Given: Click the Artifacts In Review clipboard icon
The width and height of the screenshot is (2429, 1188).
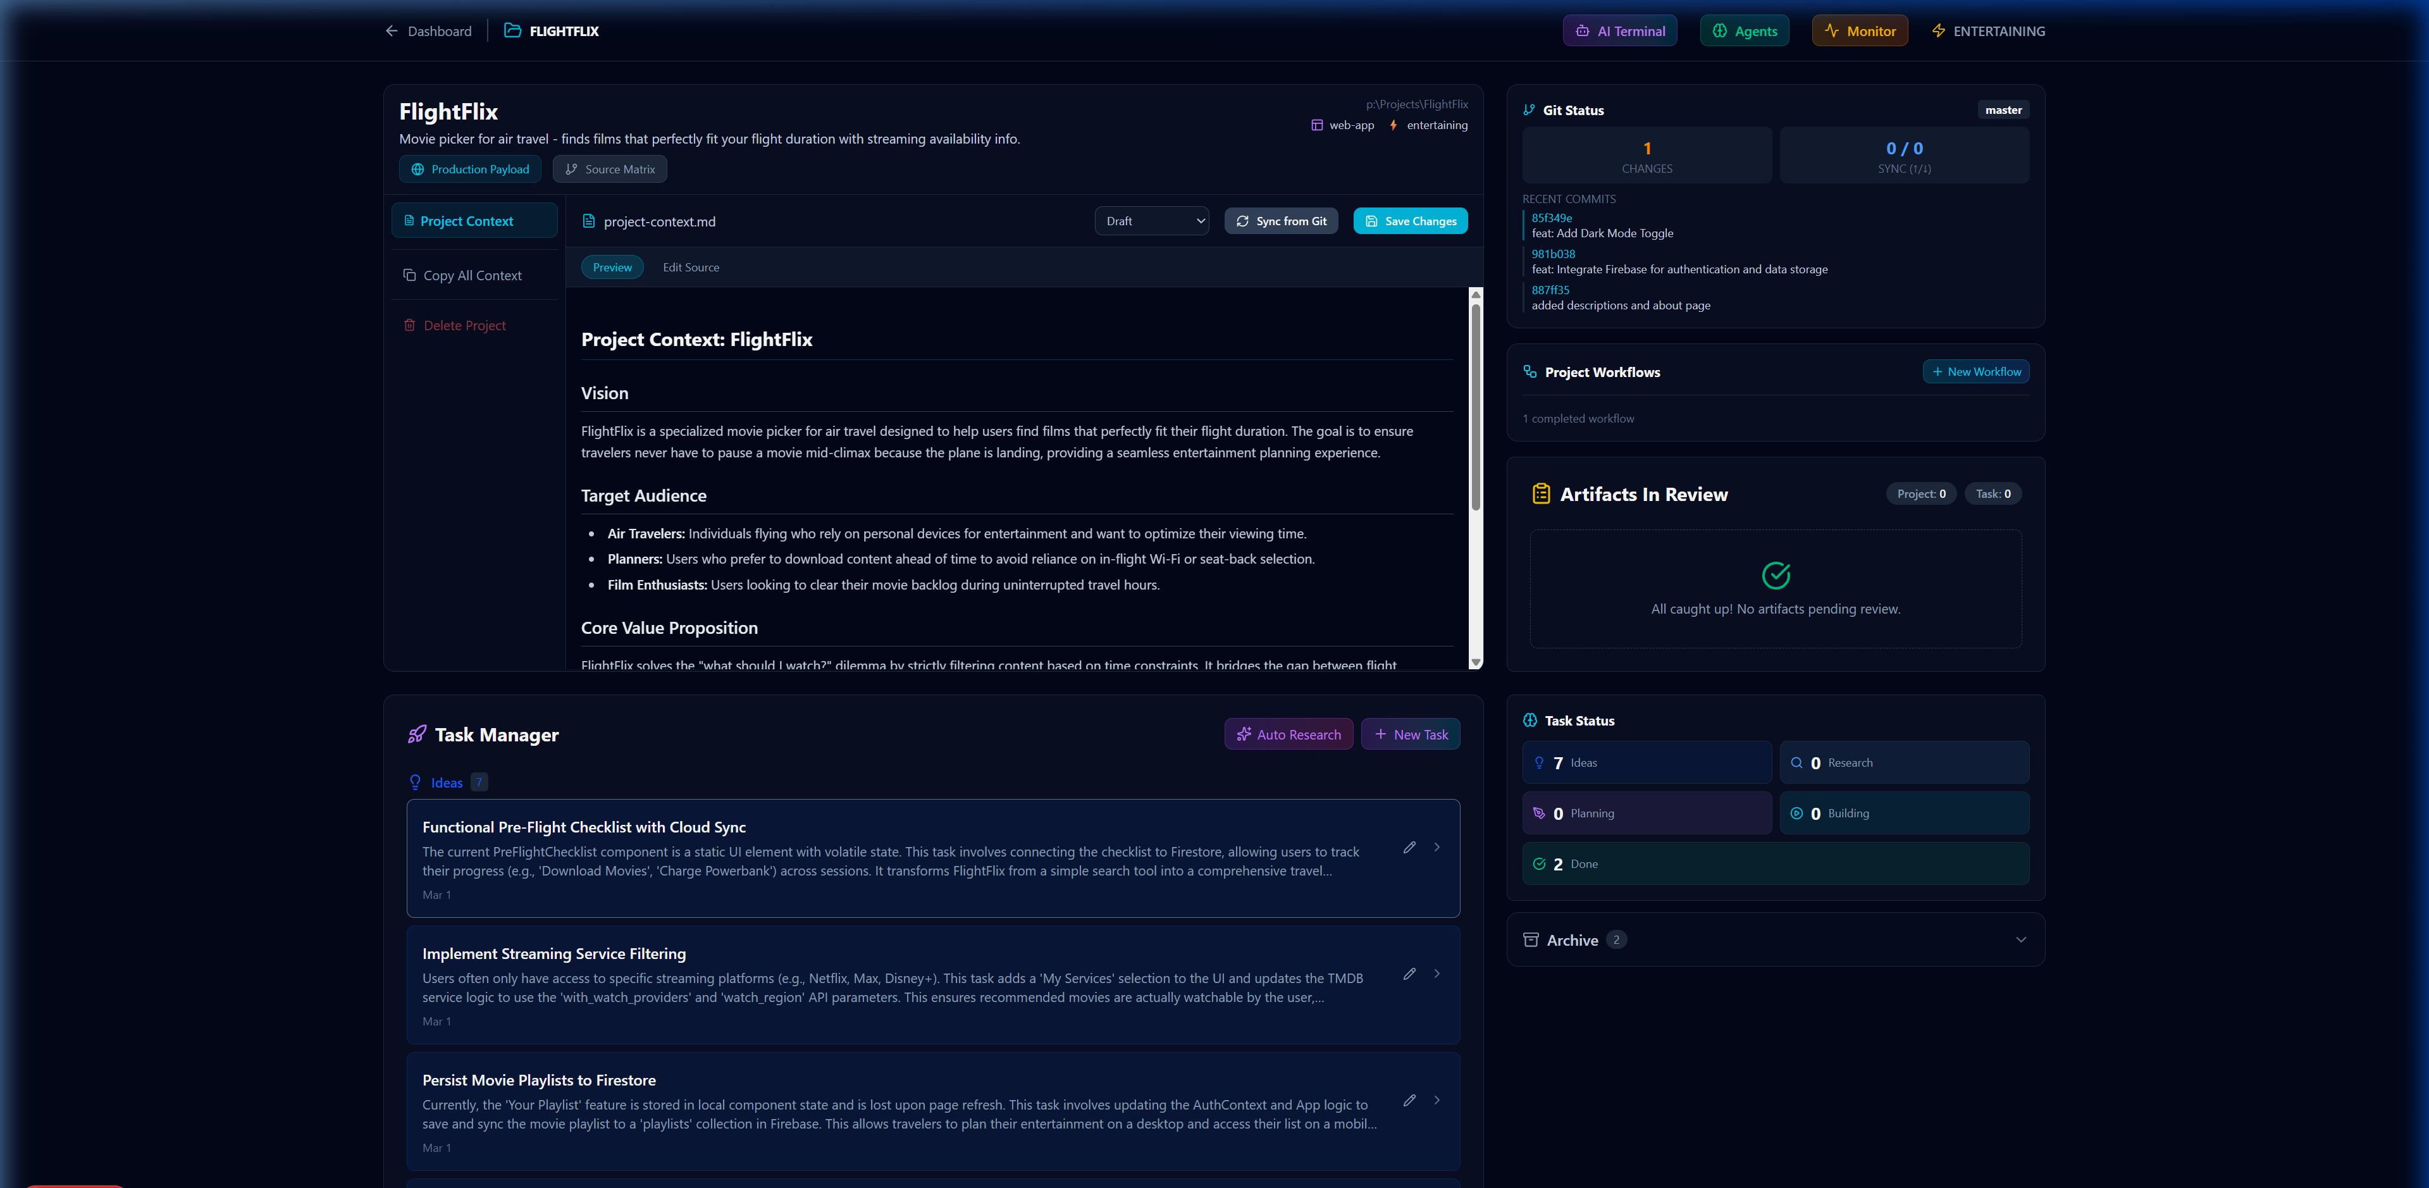Looking at the screenshot, I should (1541, 494).
